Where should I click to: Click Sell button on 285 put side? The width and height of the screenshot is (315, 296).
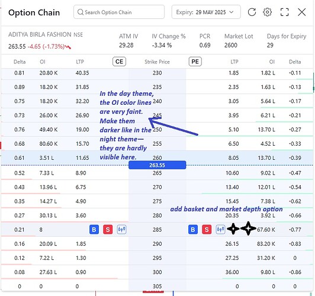(x=207, y=229)
